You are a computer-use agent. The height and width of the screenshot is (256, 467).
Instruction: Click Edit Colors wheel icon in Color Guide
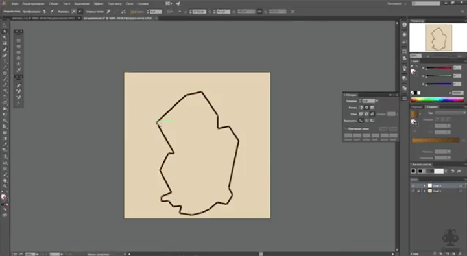click(x=453, y=171)
